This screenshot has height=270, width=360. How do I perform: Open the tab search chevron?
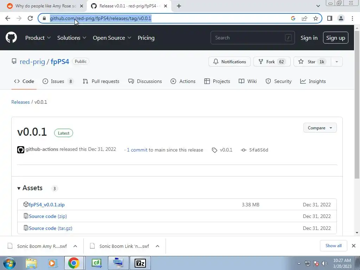(318, 6)
